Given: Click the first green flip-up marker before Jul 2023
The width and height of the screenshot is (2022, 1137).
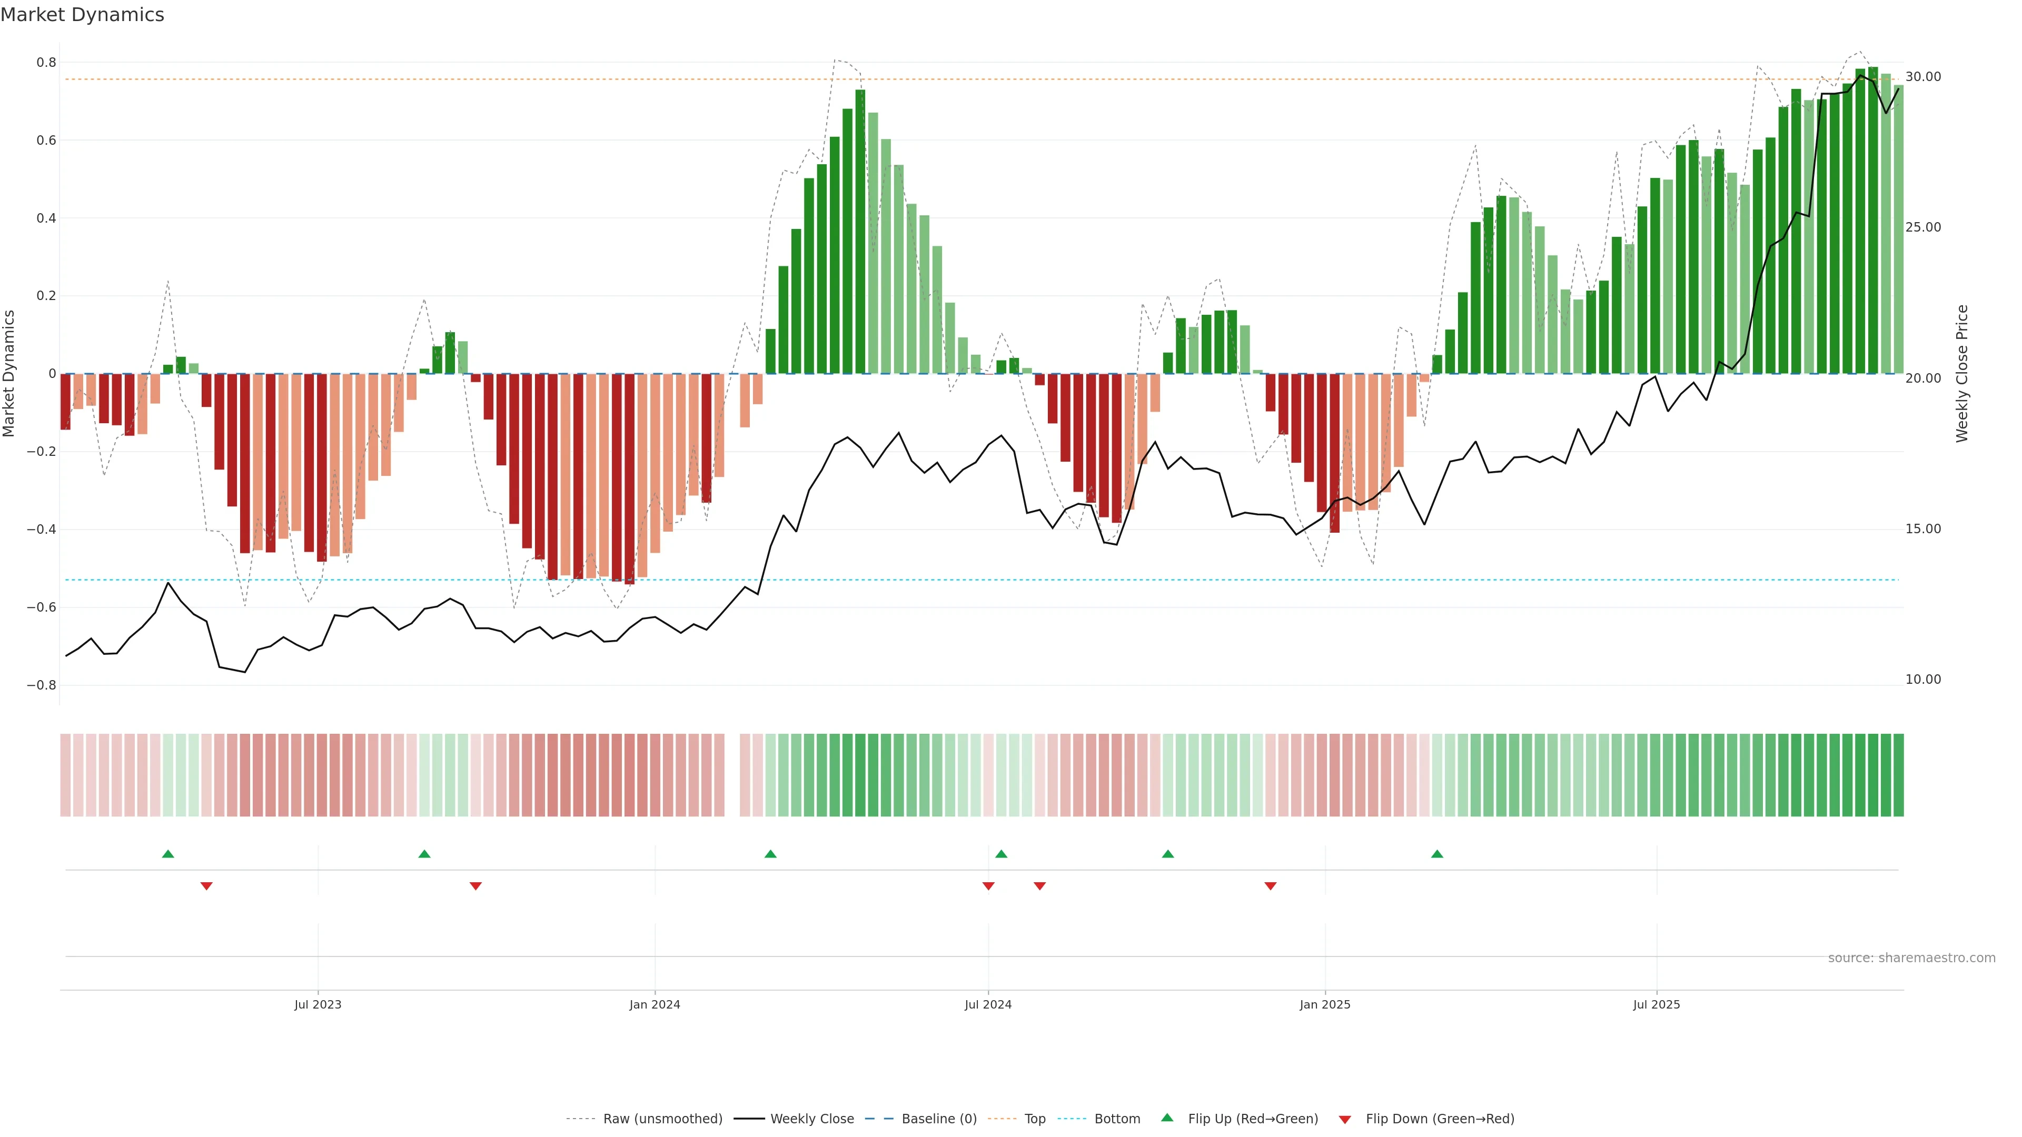Looking at the screenshot, I should tap(168, 854).
